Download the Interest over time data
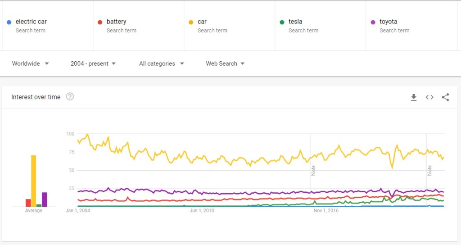 414,97
